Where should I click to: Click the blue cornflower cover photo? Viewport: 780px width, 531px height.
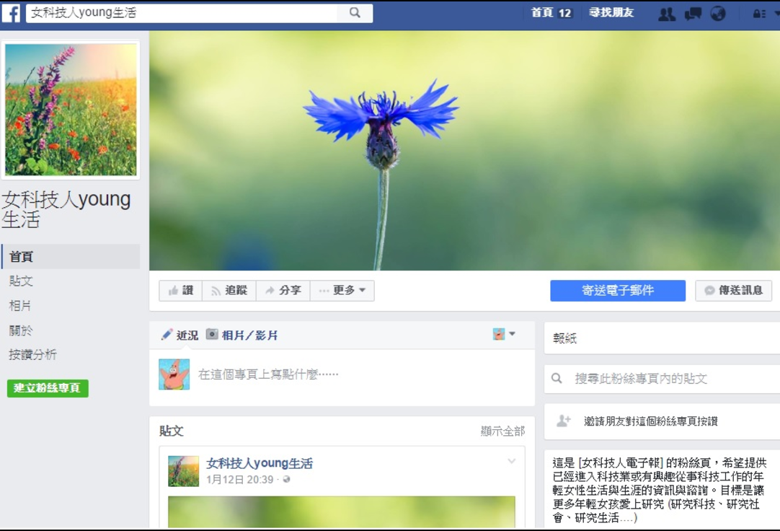click(x=465, y=151)
